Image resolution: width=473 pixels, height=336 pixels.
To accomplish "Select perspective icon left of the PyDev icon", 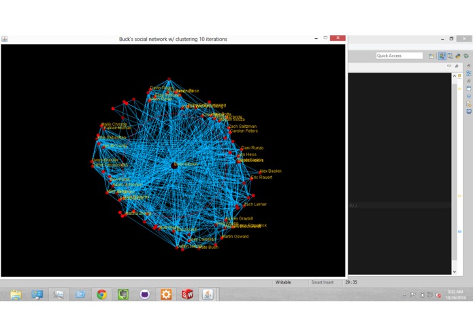I will pos(450,56).
